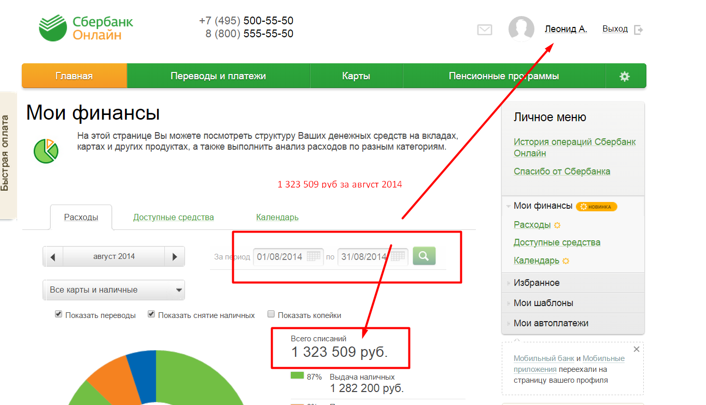Go to next month arrow
Image resolution: width=706 pixels, height=405 pixels.
coord(175,256)
